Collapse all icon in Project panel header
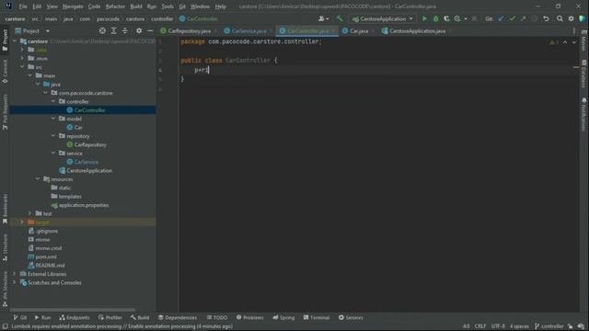The image size is (589, 331). tap(125, 30)
